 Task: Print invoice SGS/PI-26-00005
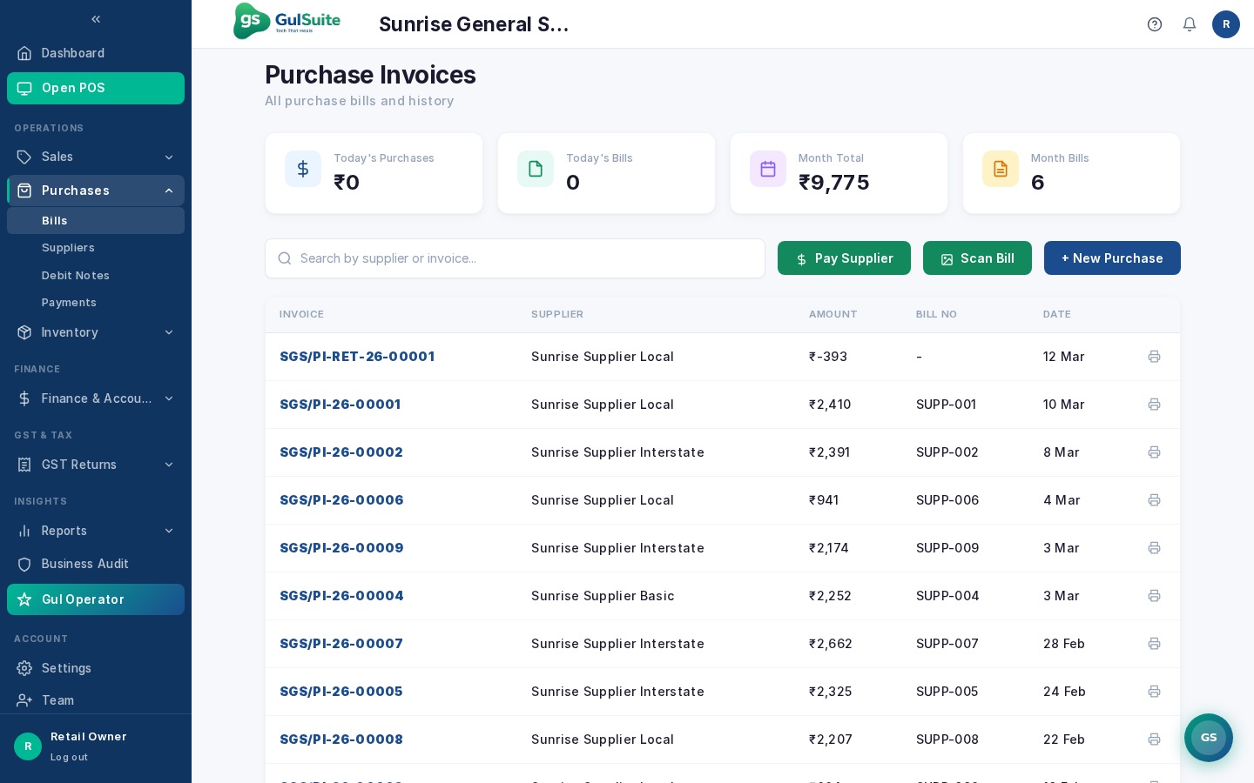tap(1154, 692)
